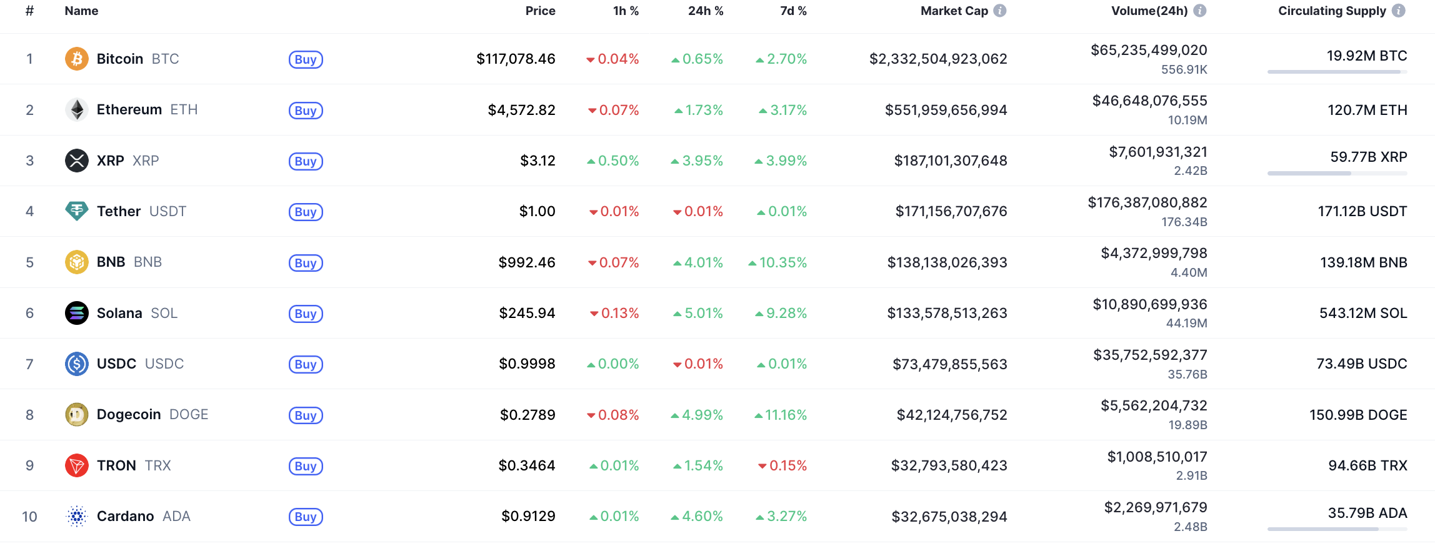Click the Bitcoin coin logo icon
Image resolution: width=1435 pixels, height=546 pixels.
pos(76,59)
